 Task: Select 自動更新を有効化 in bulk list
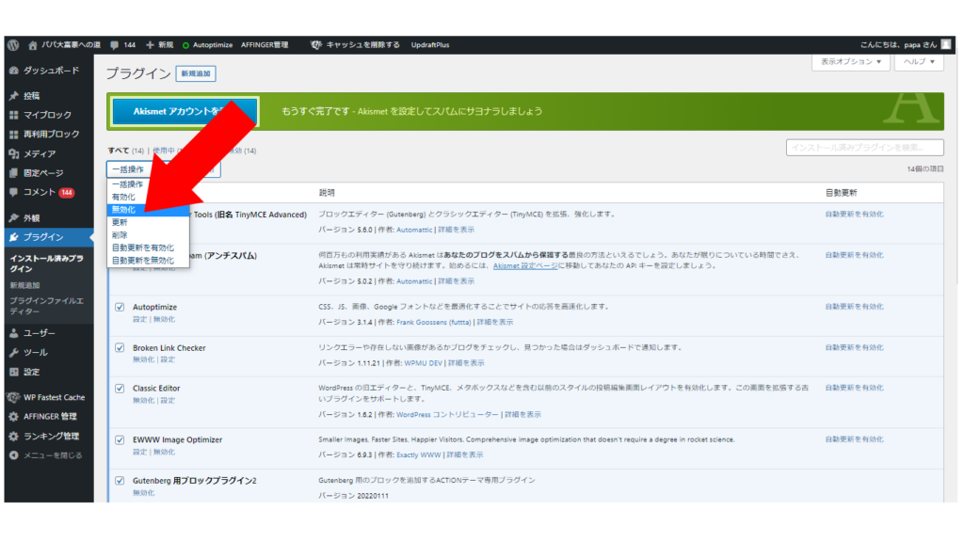(x=148, y=247)
